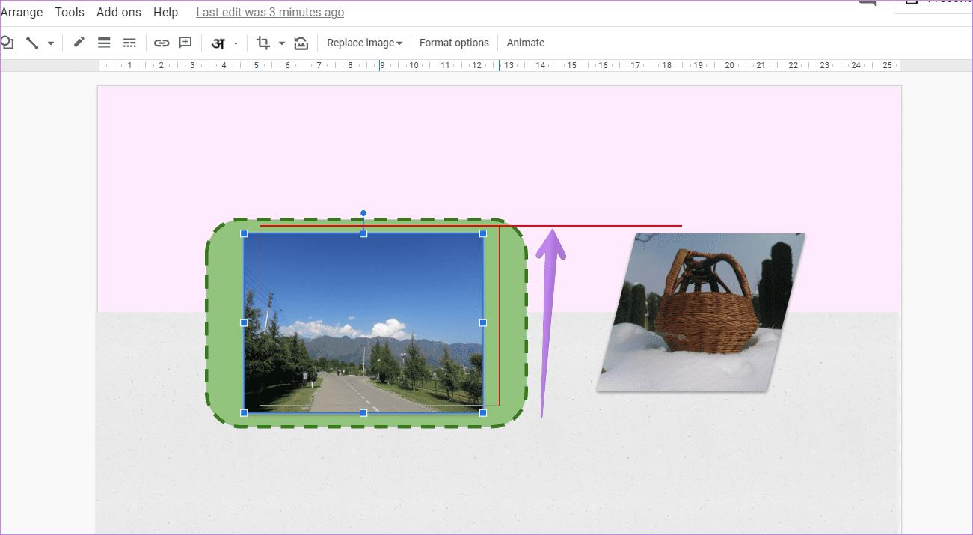Toggle the Hindi input tools icon

click(x=218, y=43)
